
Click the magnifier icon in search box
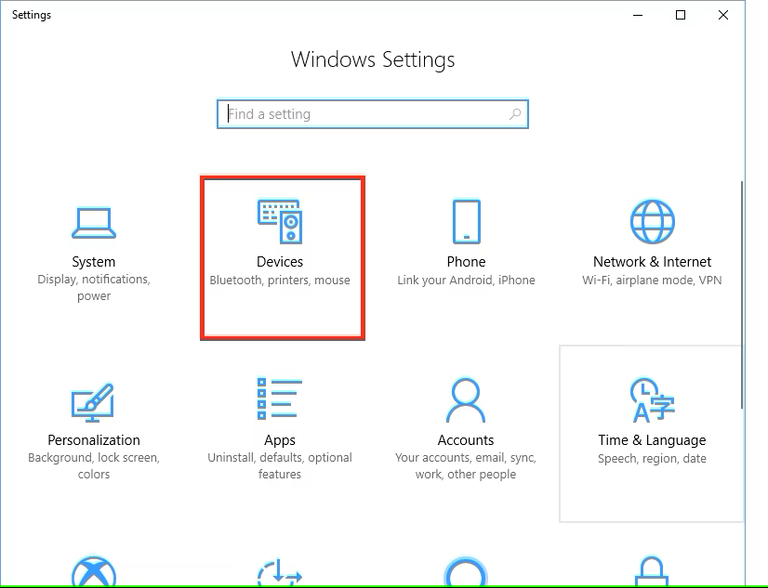tap(515, 114)
